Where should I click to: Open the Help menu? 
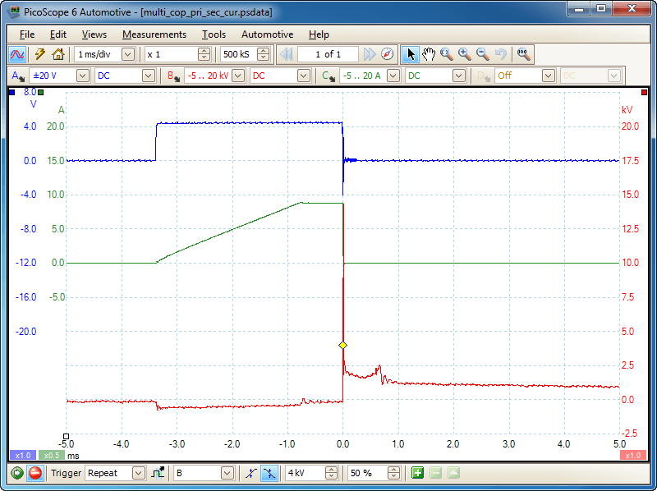pyautogui.click(x=319, y=34)
